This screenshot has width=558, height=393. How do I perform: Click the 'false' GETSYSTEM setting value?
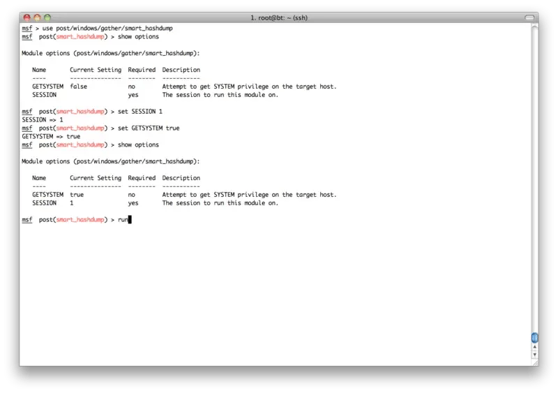pos(79,87)
